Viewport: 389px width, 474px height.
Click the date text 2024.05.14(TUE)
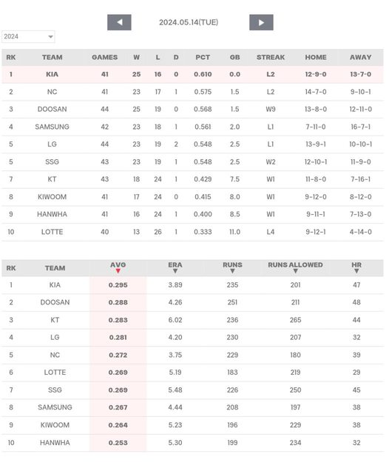pyautogui.click(x=189, y=22)
